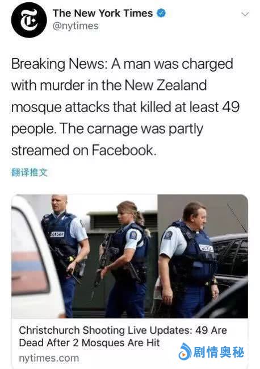Click the 剧情奥秘 watermark text
This screenshot has height=369, width=260.
pyautogui.click(x=219, y=353)
